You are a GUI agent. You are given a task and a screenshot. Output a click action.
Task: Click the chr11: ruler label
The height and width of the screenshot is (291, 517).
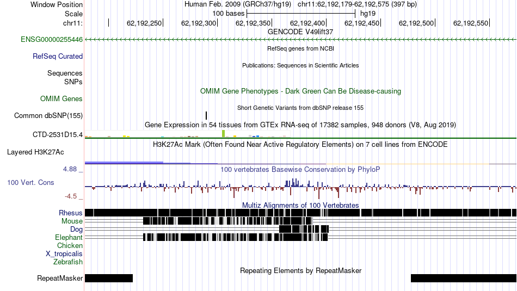[x=72, y=23]
